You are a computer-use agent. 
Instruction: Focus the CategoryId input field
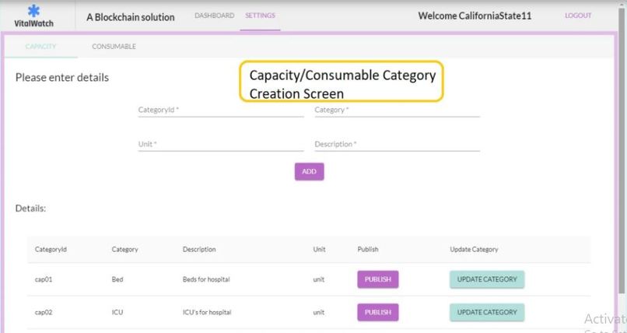221,110
